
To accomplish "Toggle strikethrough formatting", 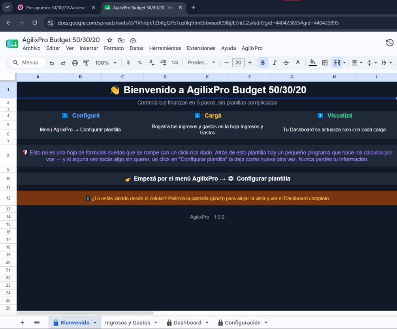I will (286, 62).
